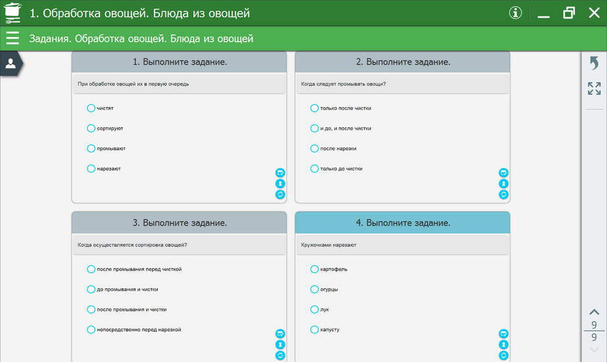607x362 pixels.
Task: Go to previous page with up chevron
Action: tap(594, 312)
